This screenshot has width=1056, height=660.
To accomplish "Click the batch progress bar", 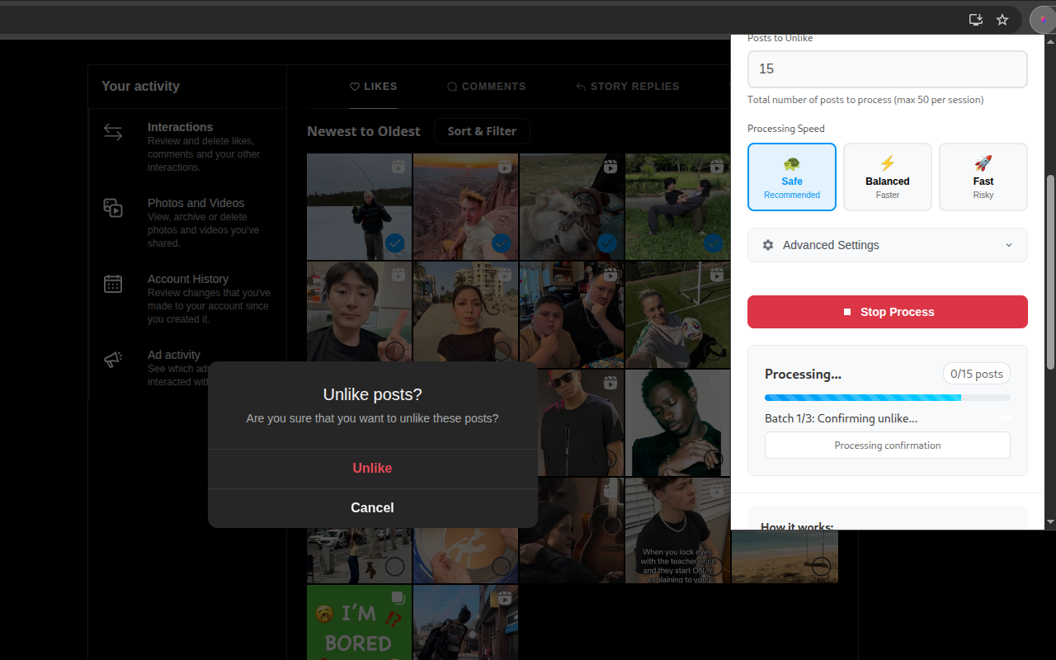I will [x=887, y=397].
